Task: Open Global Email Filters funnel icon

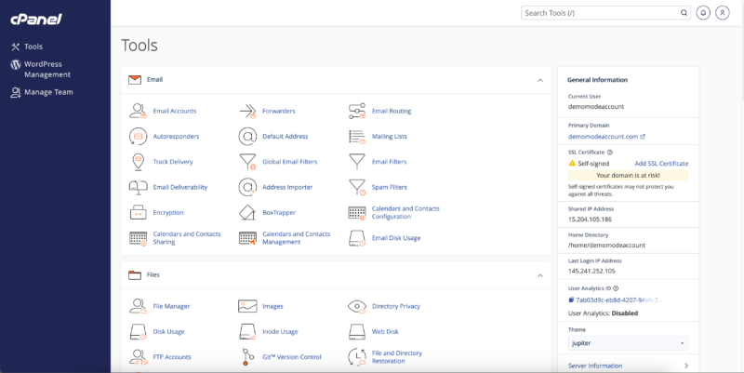Action: (247, 162)
